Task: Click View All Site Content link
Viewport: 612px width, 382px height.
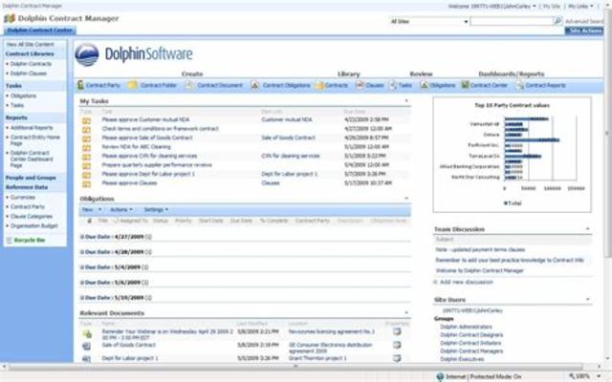Action: [x=31, y=45]
